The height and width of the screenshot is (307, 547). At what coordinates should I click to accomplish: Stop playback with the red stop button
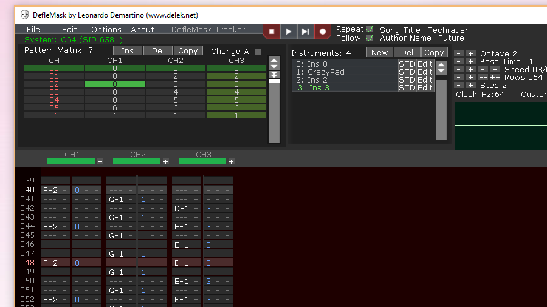(x=272, y=32)
